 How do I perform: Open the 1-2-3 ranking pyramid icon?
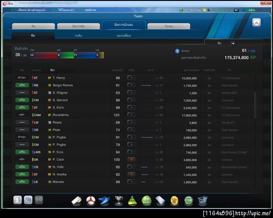[x=132, y=201]
